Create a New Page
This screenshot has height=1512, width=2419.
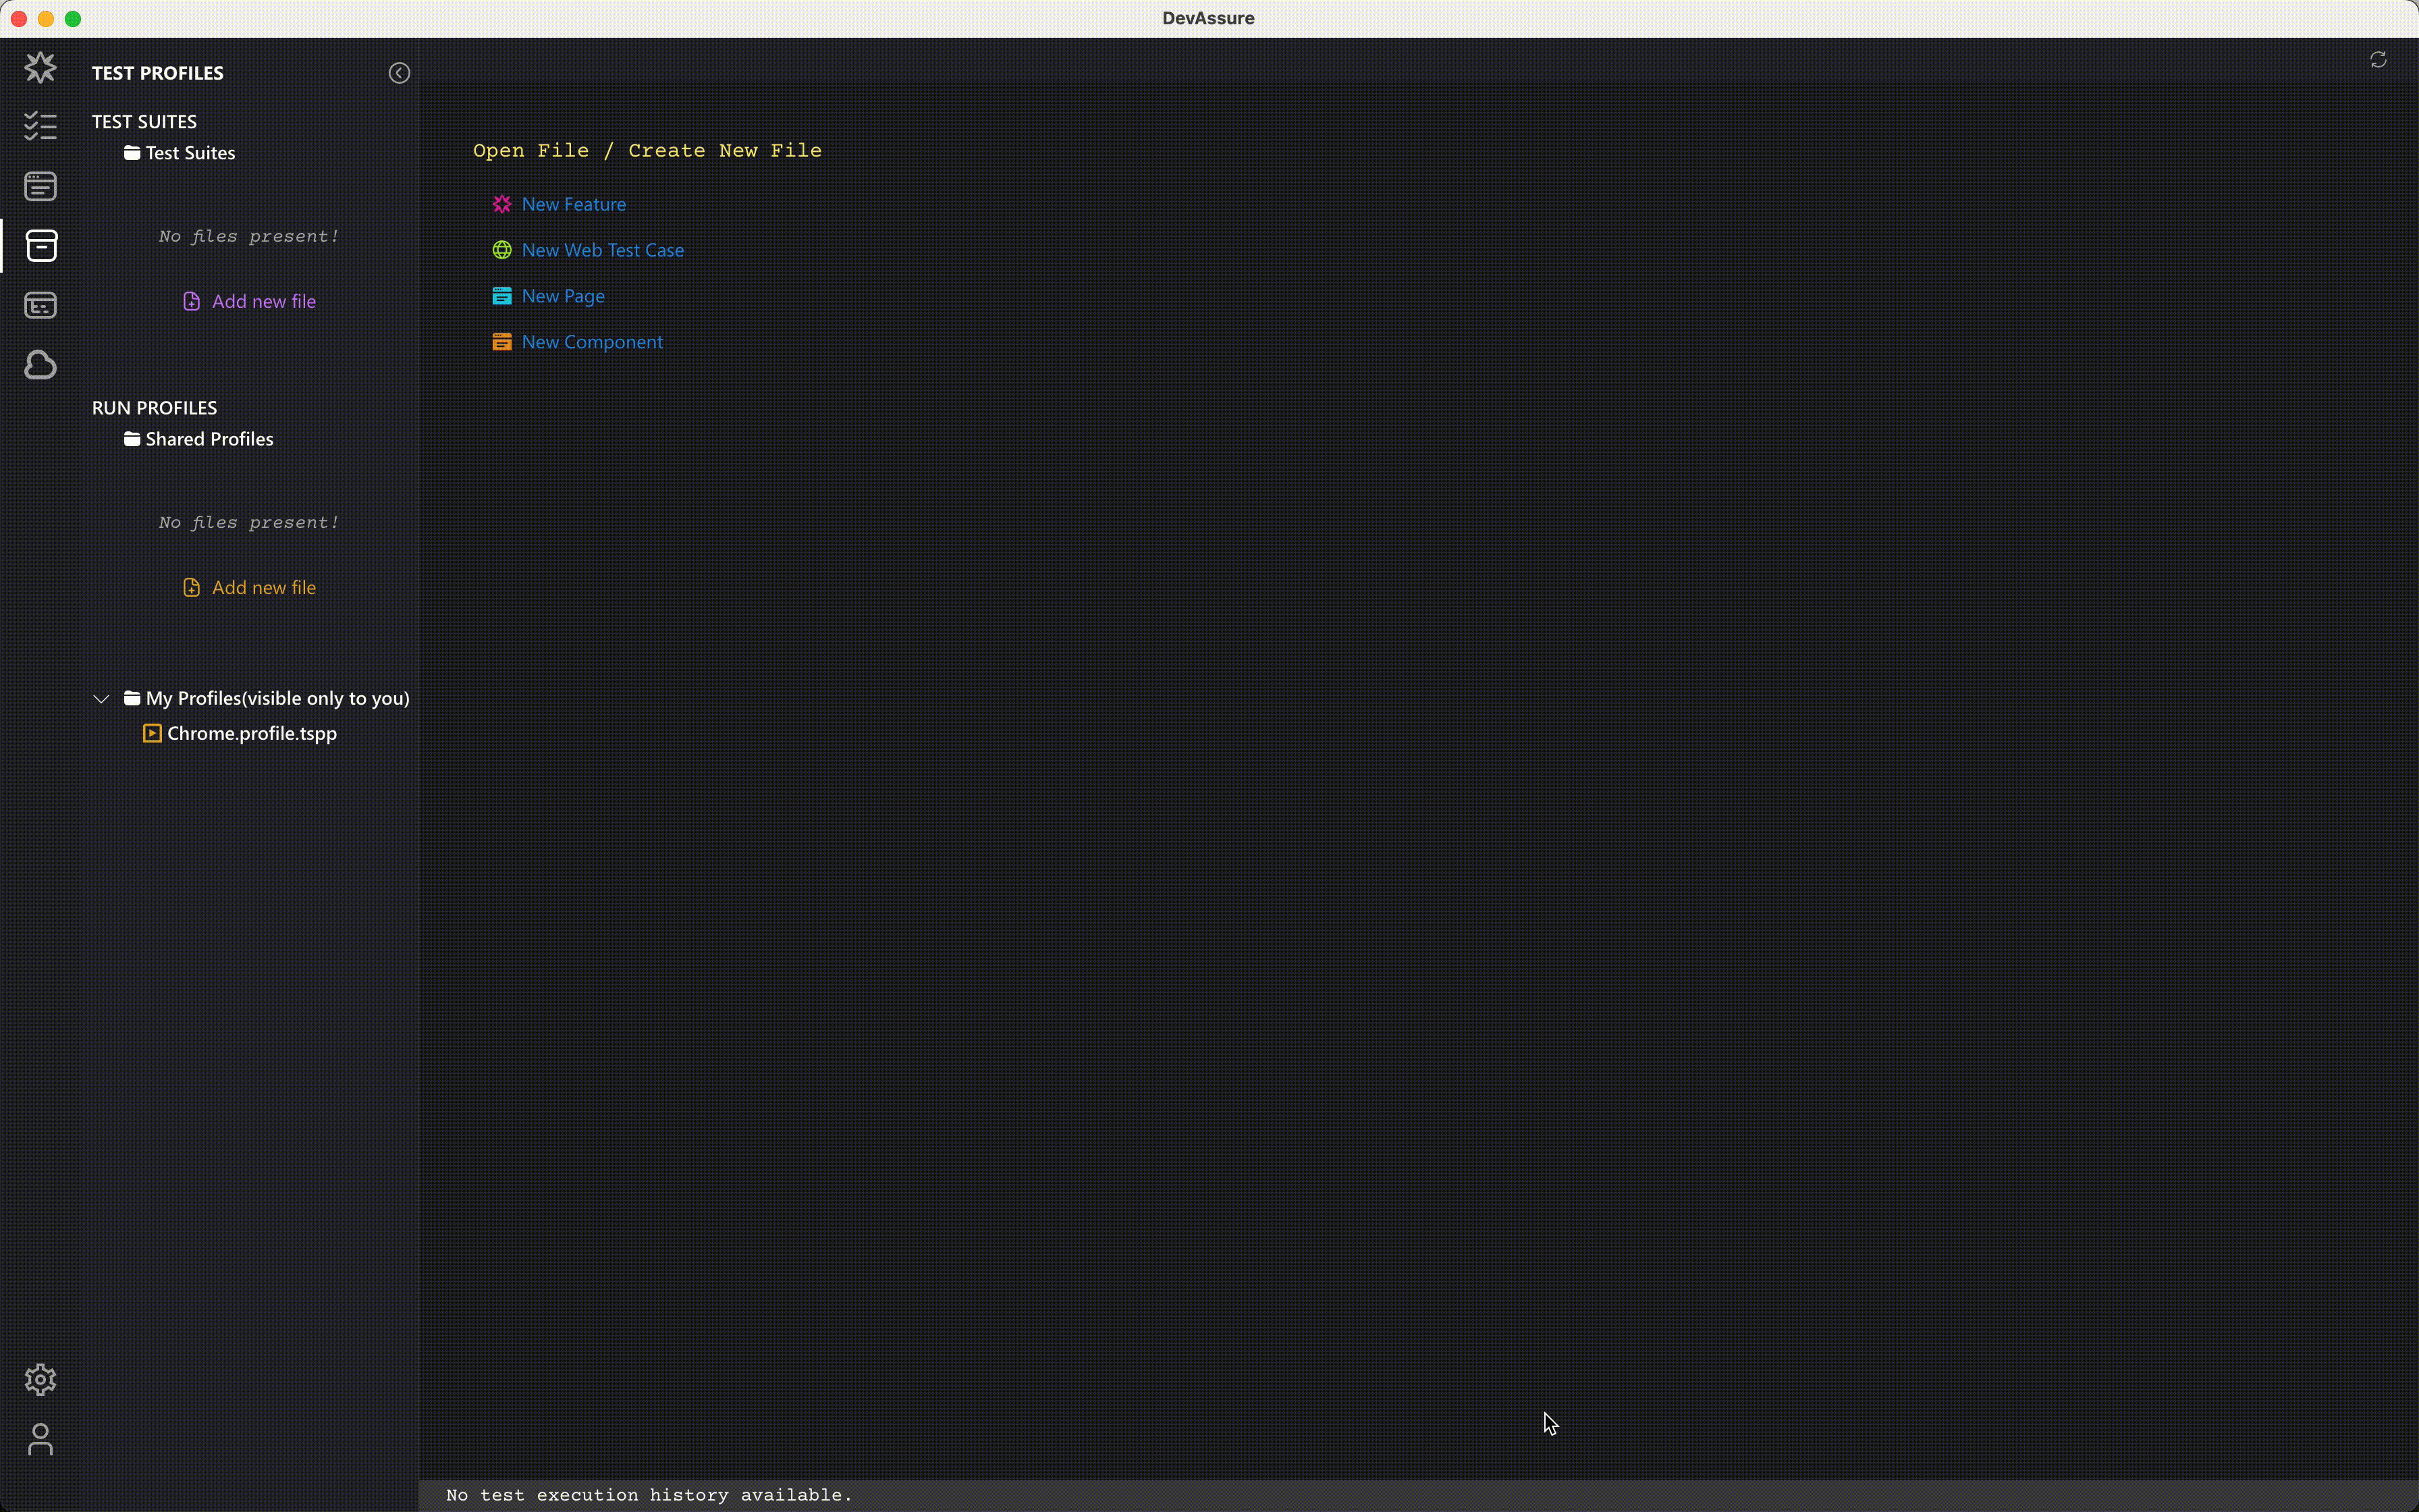(x=562, y=296)
